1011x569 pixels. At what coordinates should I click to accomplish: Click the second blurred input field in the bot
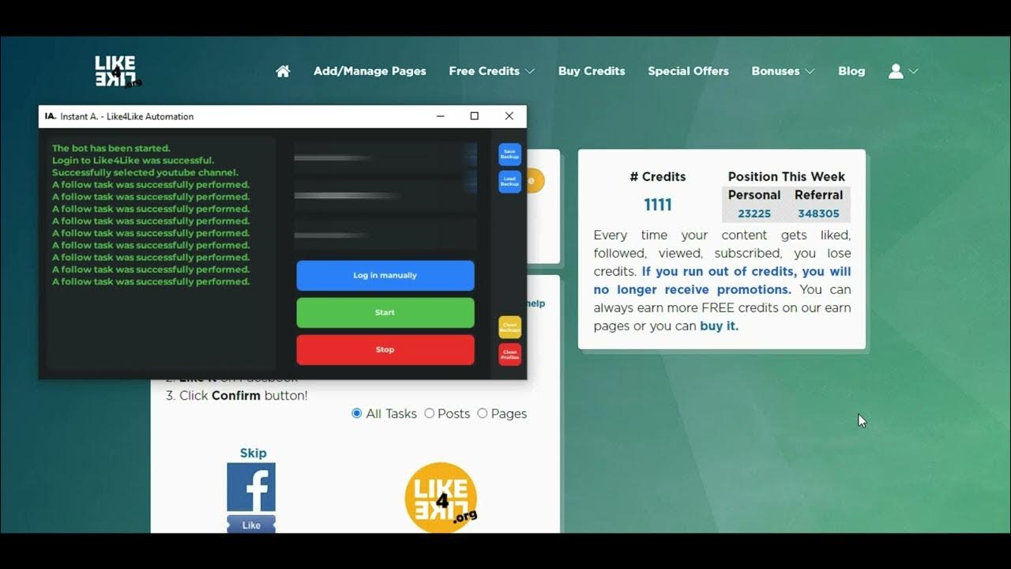point(385,195)
